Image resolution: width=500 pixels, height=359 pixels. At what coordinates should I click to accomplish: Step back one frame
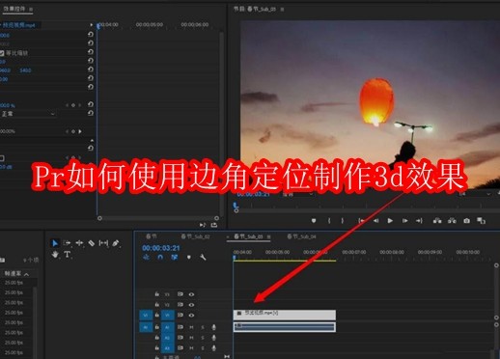click(375, 221)
